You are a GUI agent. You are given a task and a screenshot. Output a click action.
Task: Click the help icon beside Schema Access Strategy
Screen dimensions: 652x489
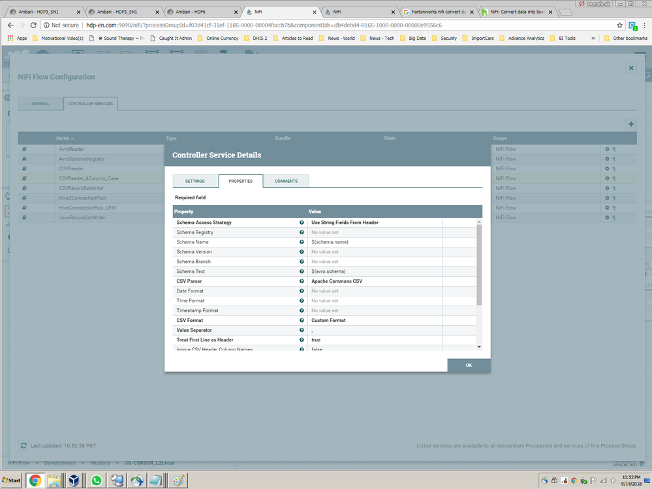302,222
